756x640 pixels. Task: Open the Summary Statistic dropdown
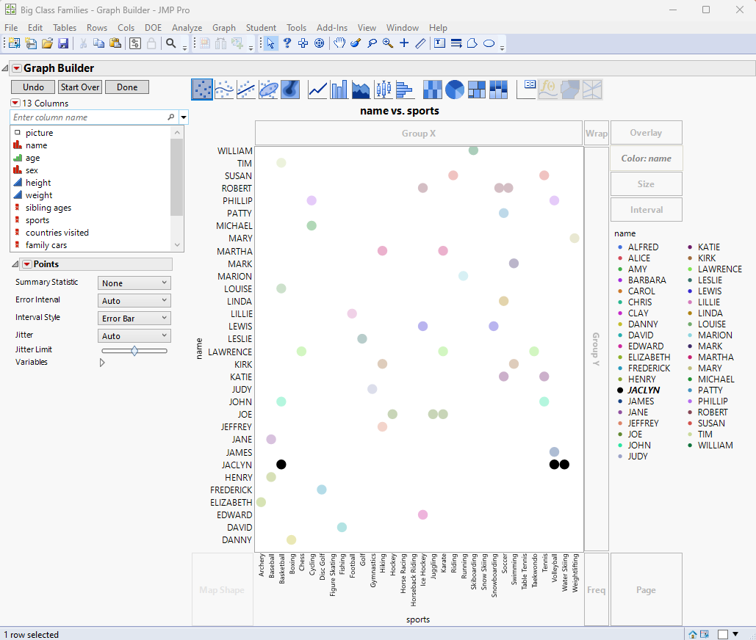coord(134,282)
